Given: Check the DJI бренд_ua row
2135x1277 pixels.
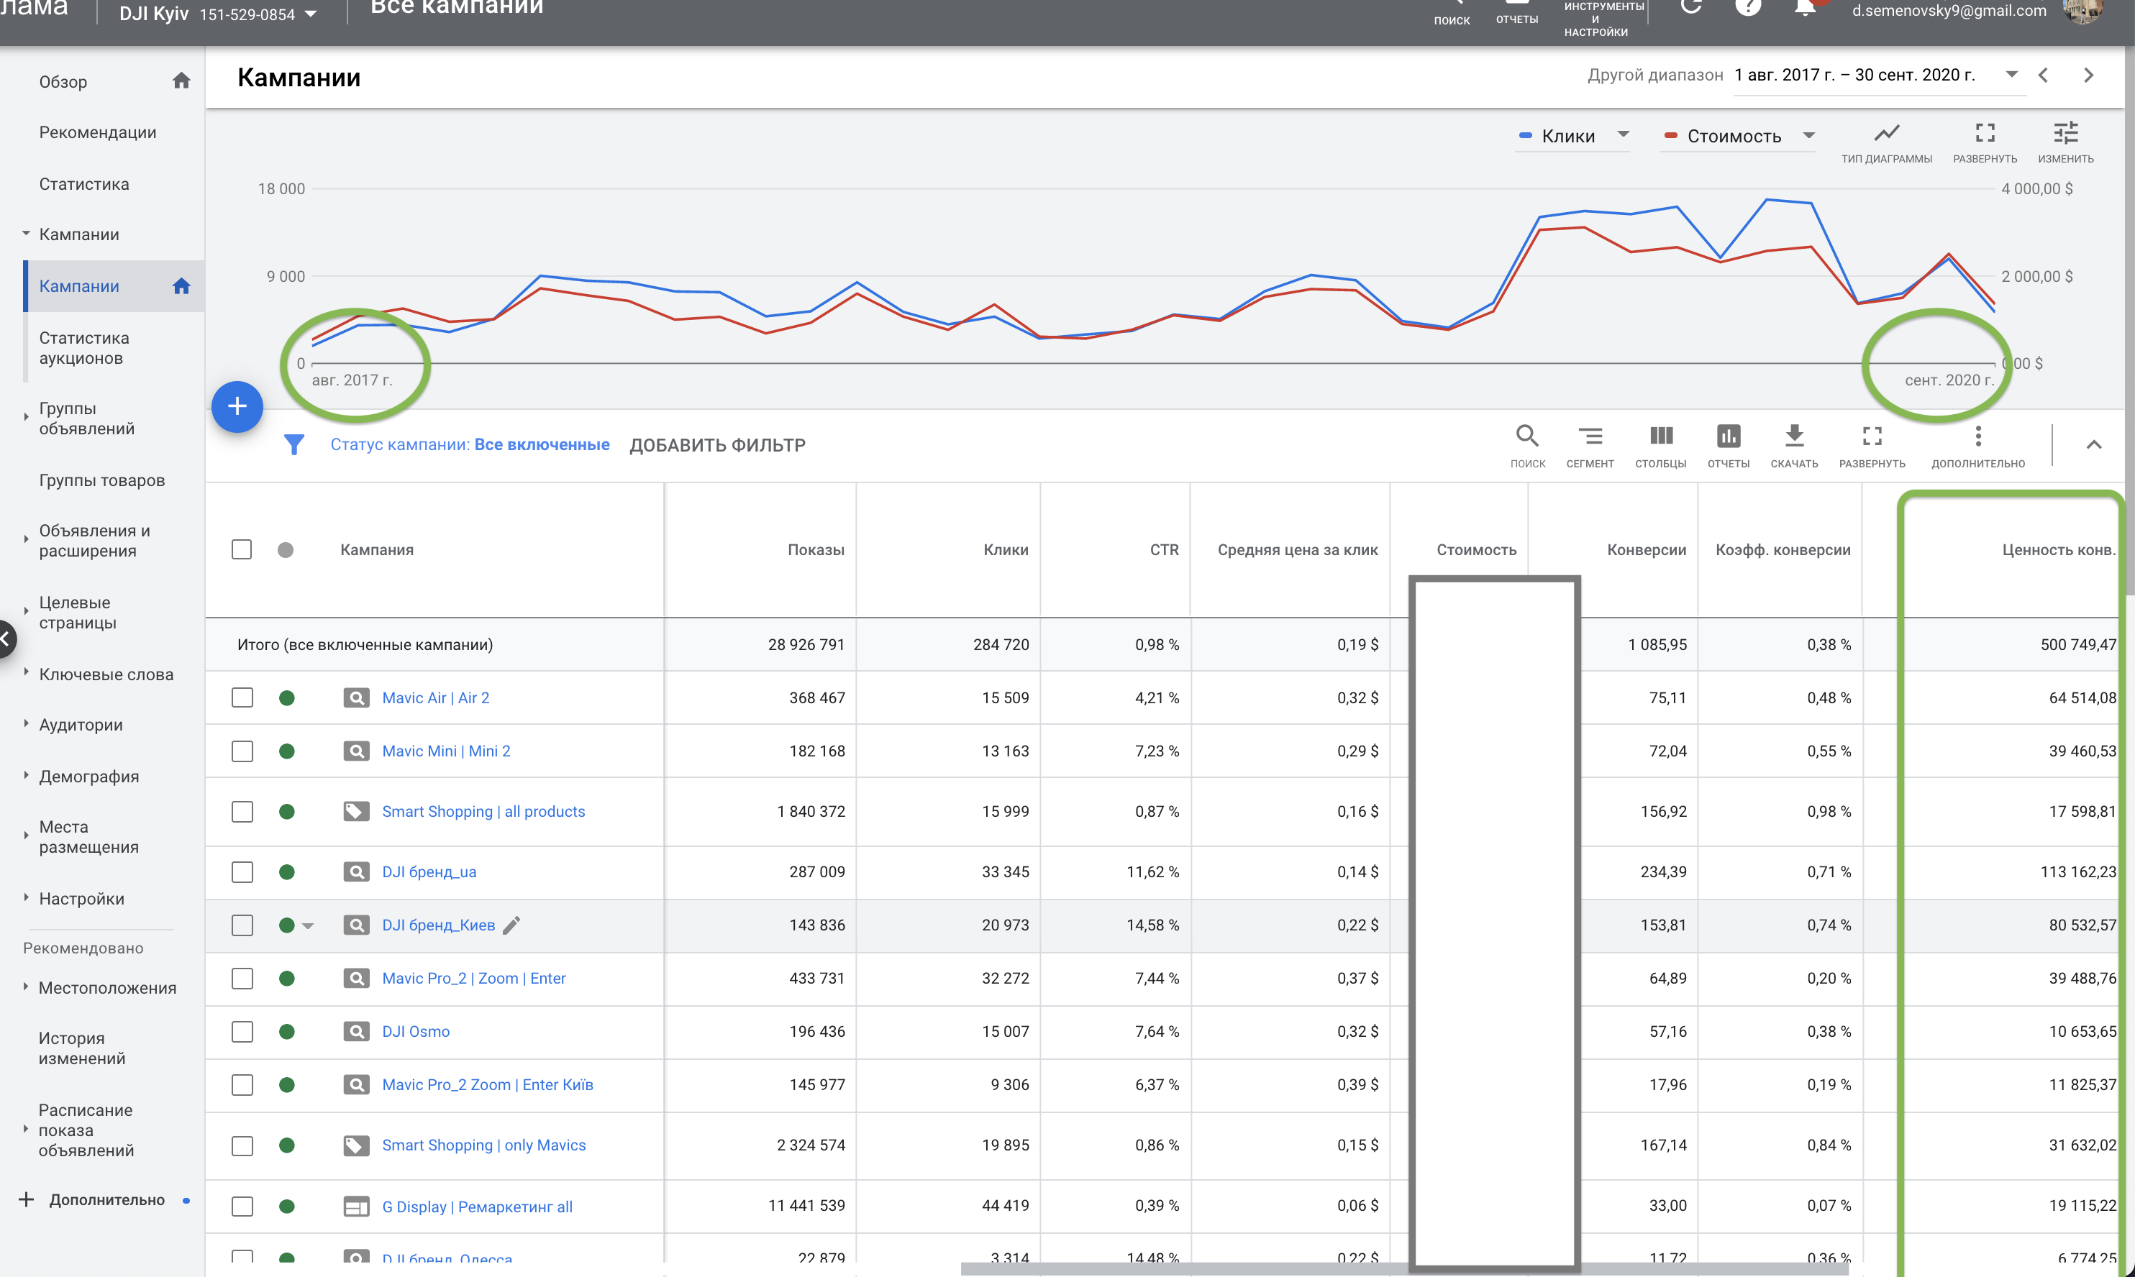Looking at the screenshot, I should coord(242,871).
